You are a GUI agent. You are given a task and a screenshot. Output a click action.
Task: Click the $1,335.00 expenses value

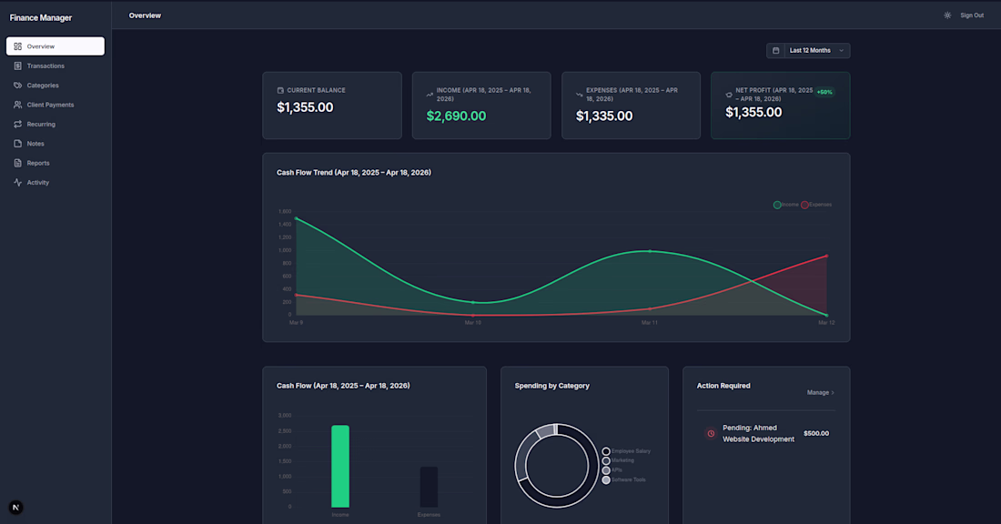point(604,116)
